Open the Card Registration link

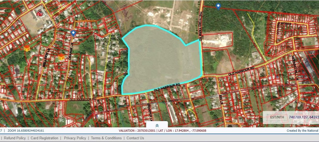44,138
